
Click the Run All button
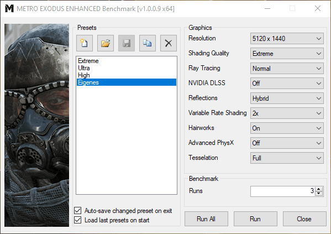(206, 219)
